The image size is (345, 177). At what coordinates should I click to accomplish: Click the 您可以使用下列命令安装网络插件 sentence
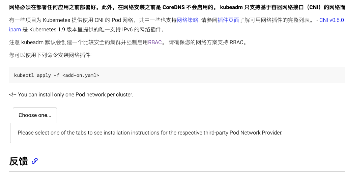pos(51,55)
